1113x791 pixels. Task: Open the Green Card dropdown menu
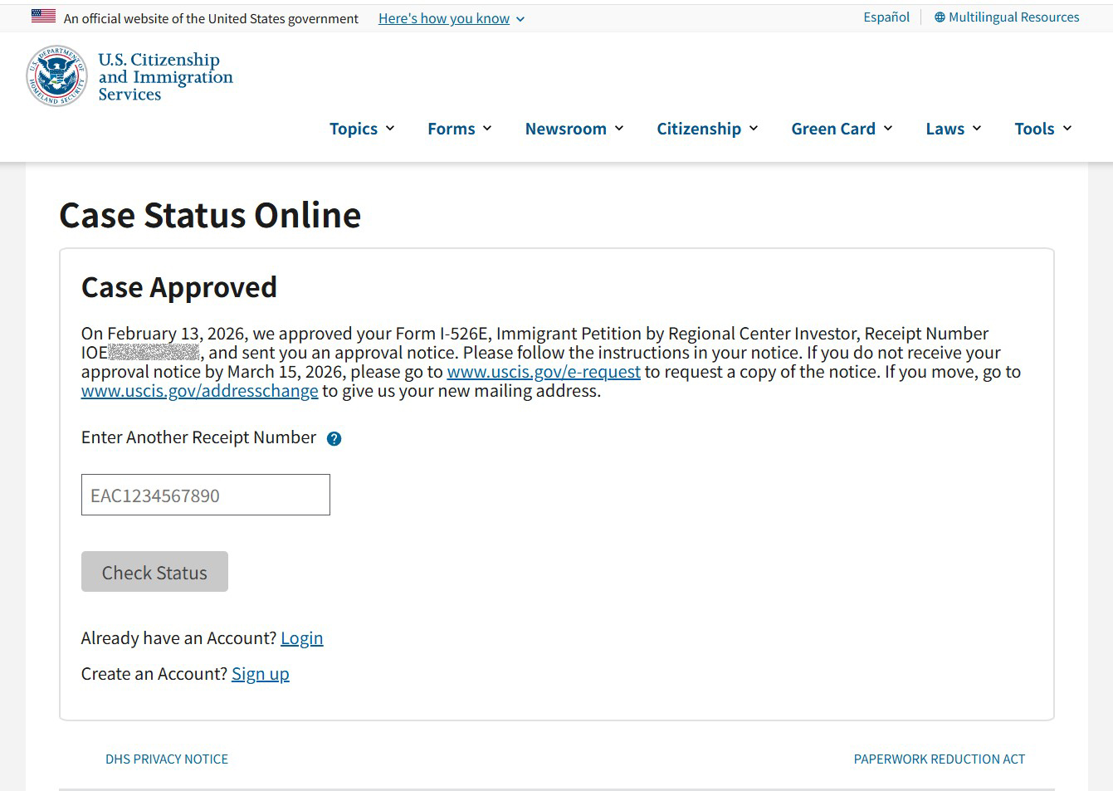coord(842,129)
